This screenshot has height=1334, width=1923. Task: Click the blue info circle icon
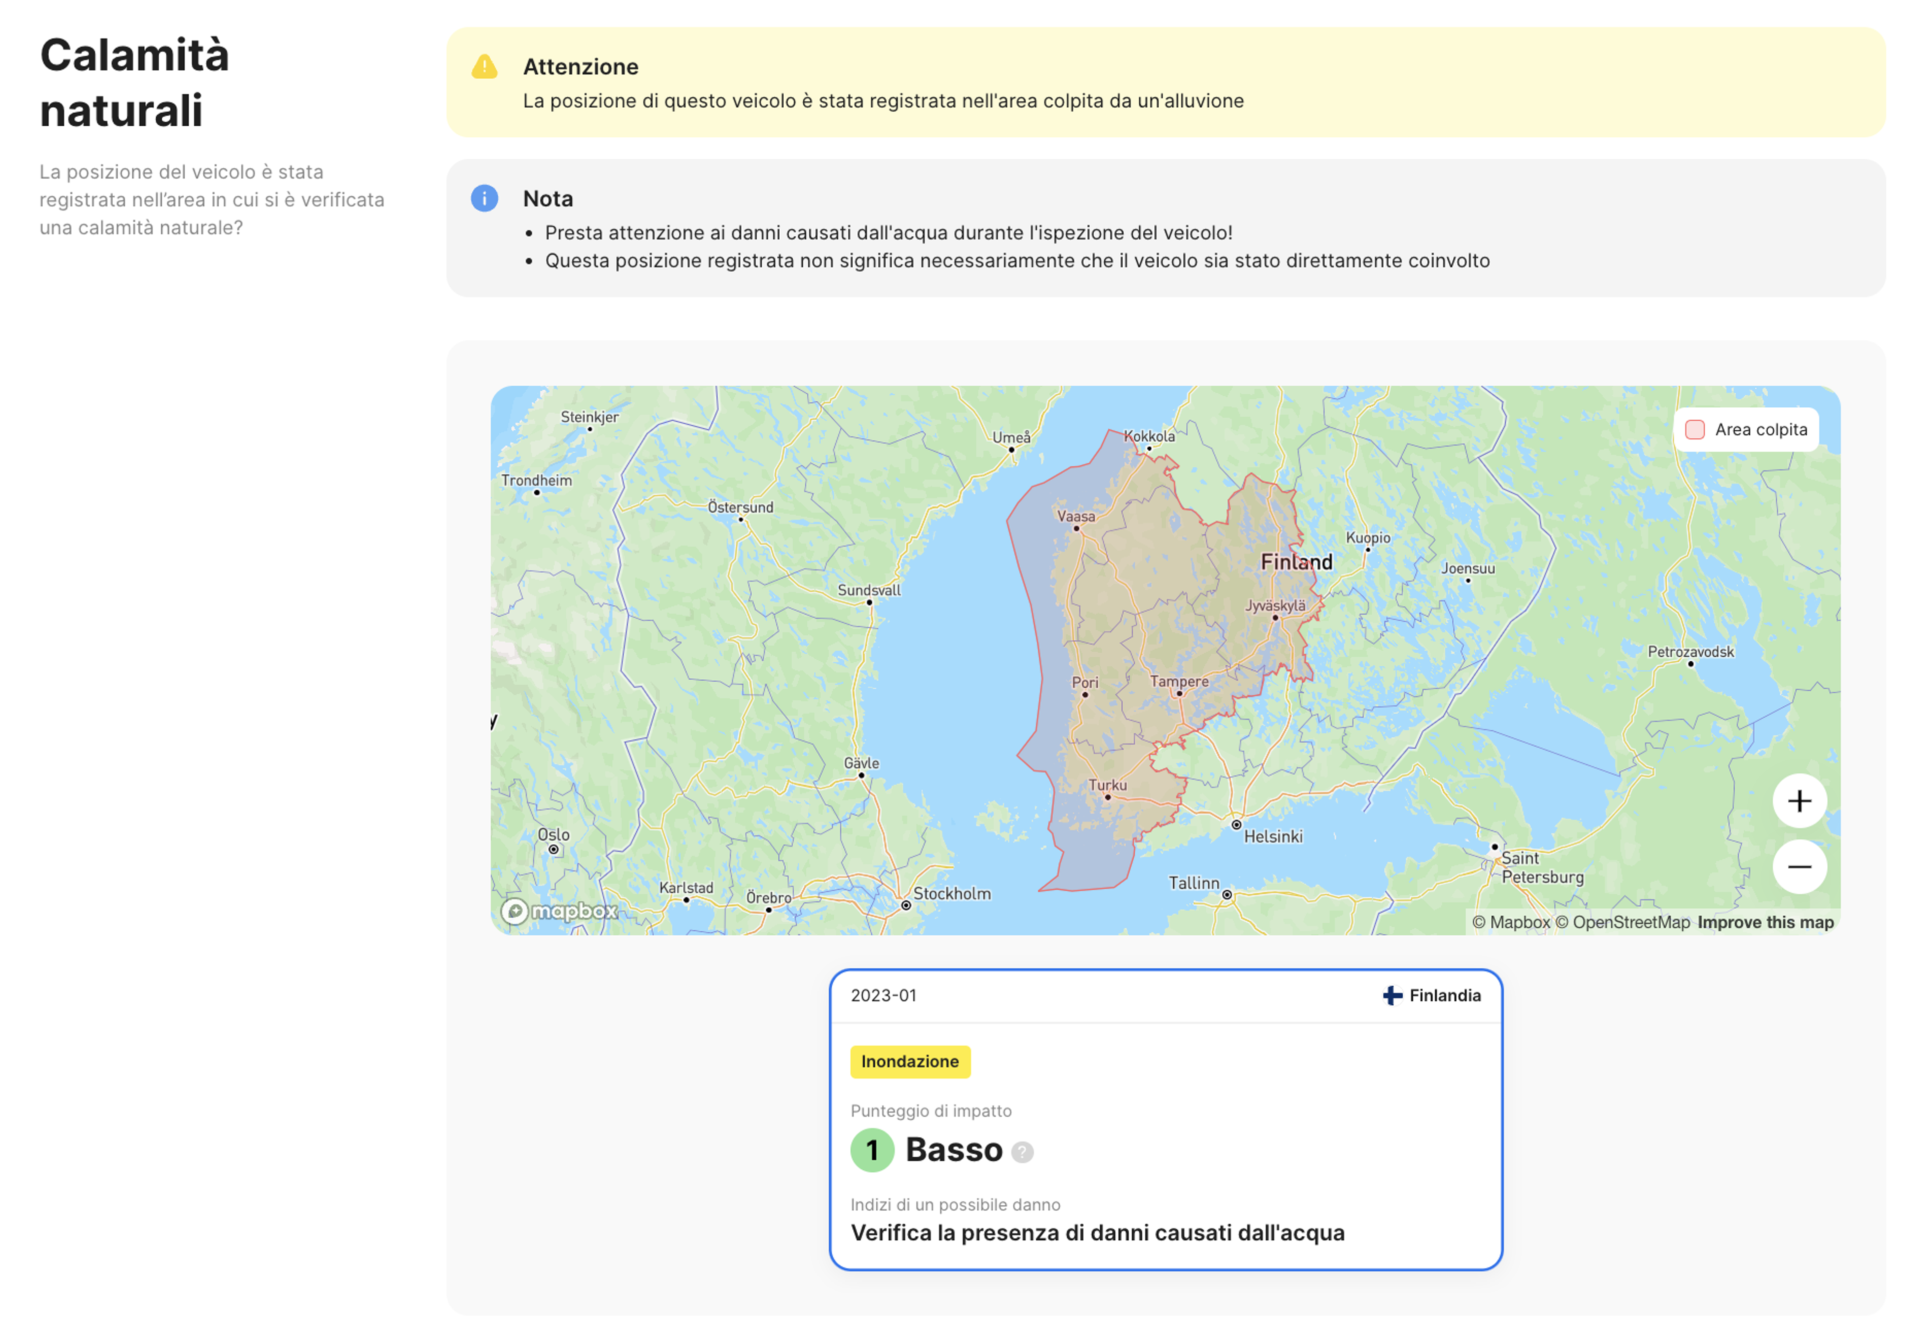pos(485,198)
